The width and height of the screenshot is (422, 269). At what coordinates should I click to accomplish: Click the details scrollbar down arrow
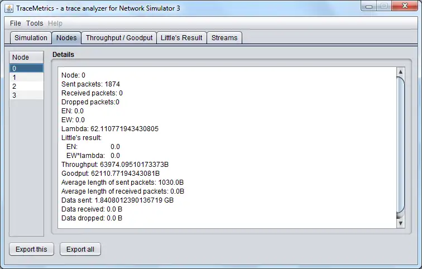pyautogui.click(x=400, y=223)
